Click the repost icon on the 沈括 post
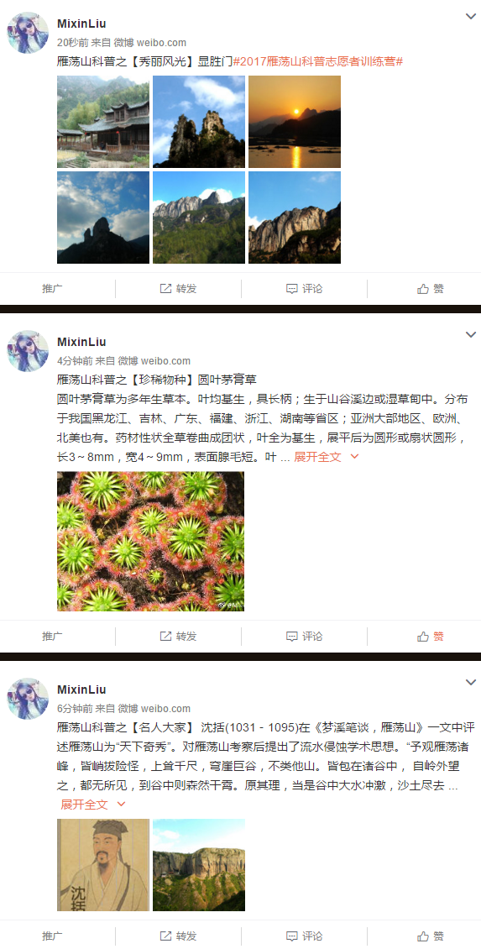The height and width of the screenshot is (949, 481). click(165, 935)
